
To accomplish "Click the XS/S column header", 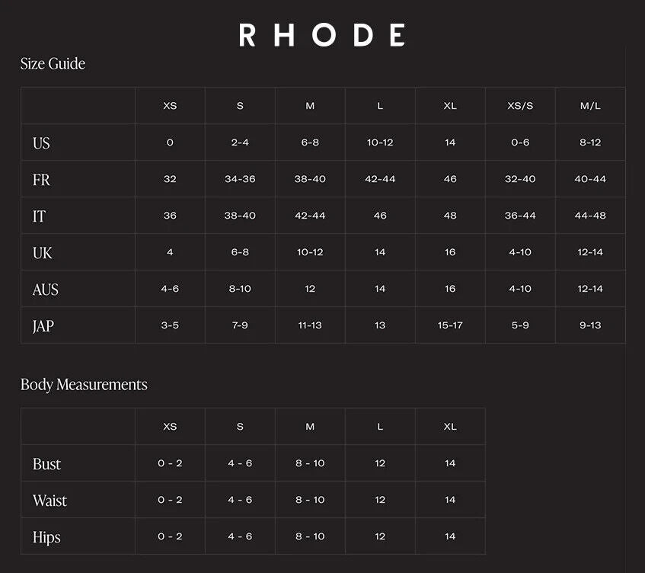I will [520, 106].
